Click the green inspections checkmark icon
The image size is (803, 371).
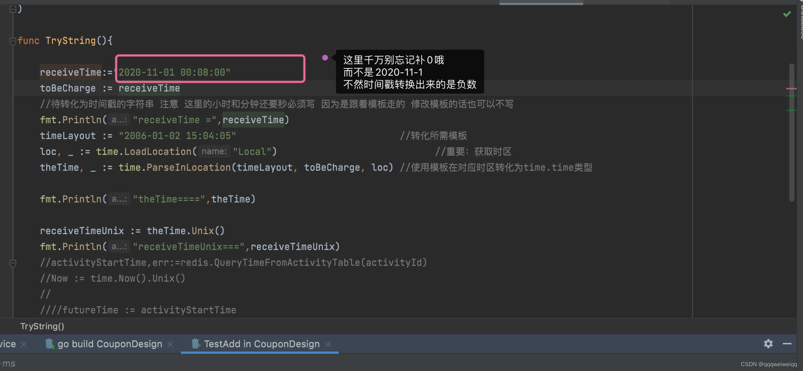(787, 14)
